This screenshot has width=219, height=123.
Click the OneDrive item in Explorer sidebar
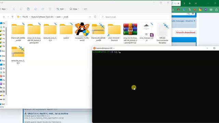coord(2,56)
